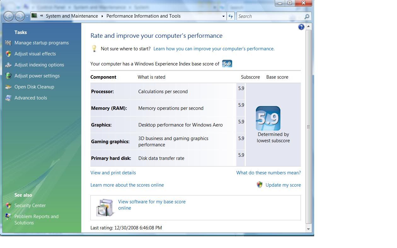Open What do these numbers mean link
397x248 pixels.
coord(268,173)
